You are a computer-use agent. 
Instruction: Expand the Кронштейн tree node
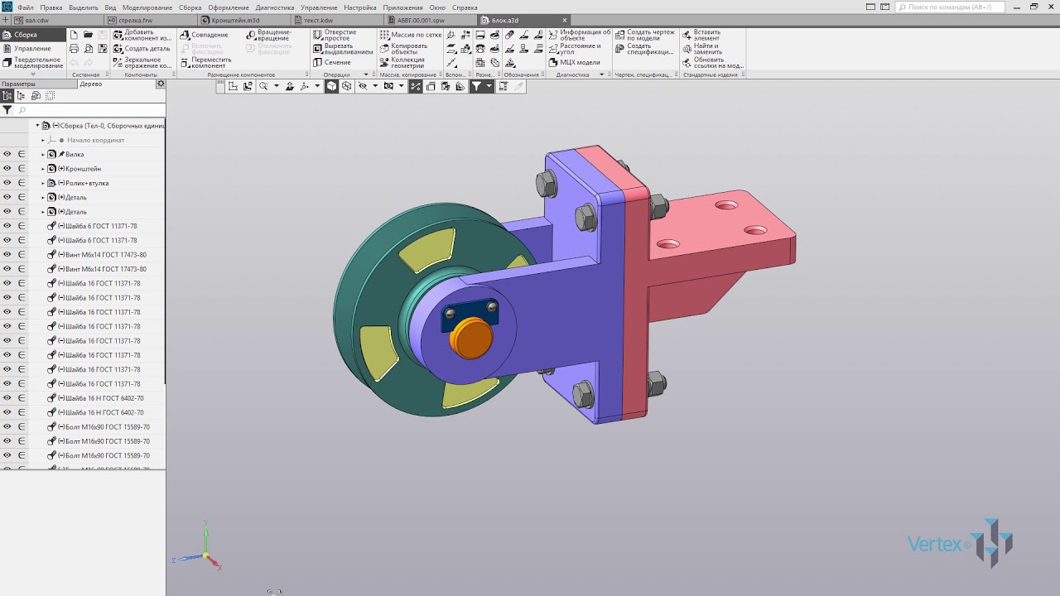[43, 169]
